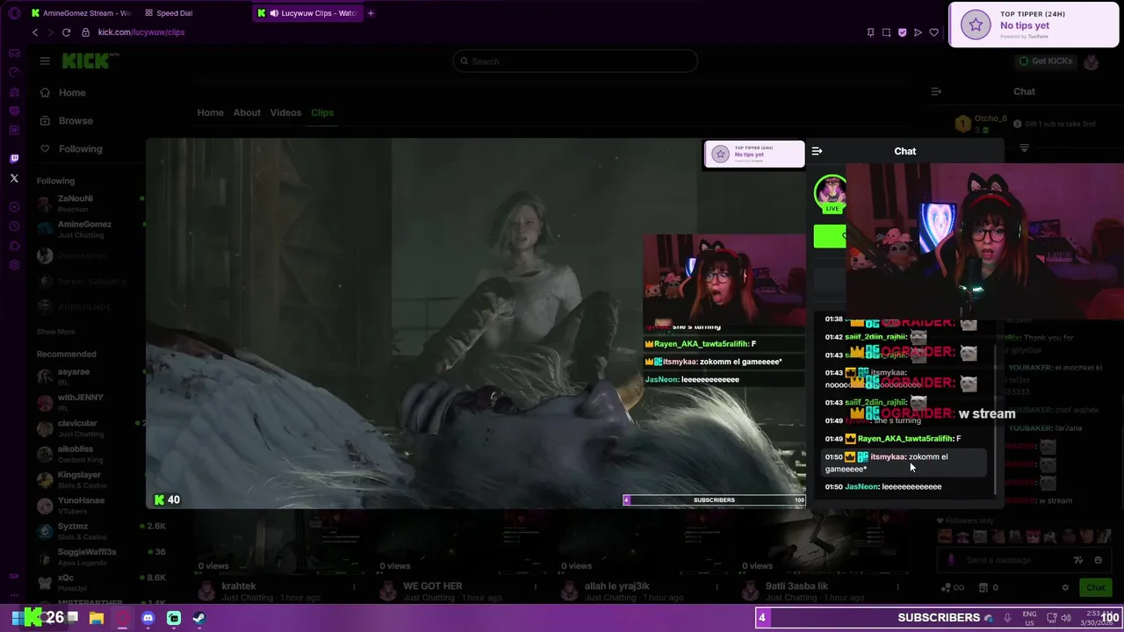The width and height of the screenshot is (1124, 632).
Task: Open the emoji picker in chat input
Action: pos(1098,560)
